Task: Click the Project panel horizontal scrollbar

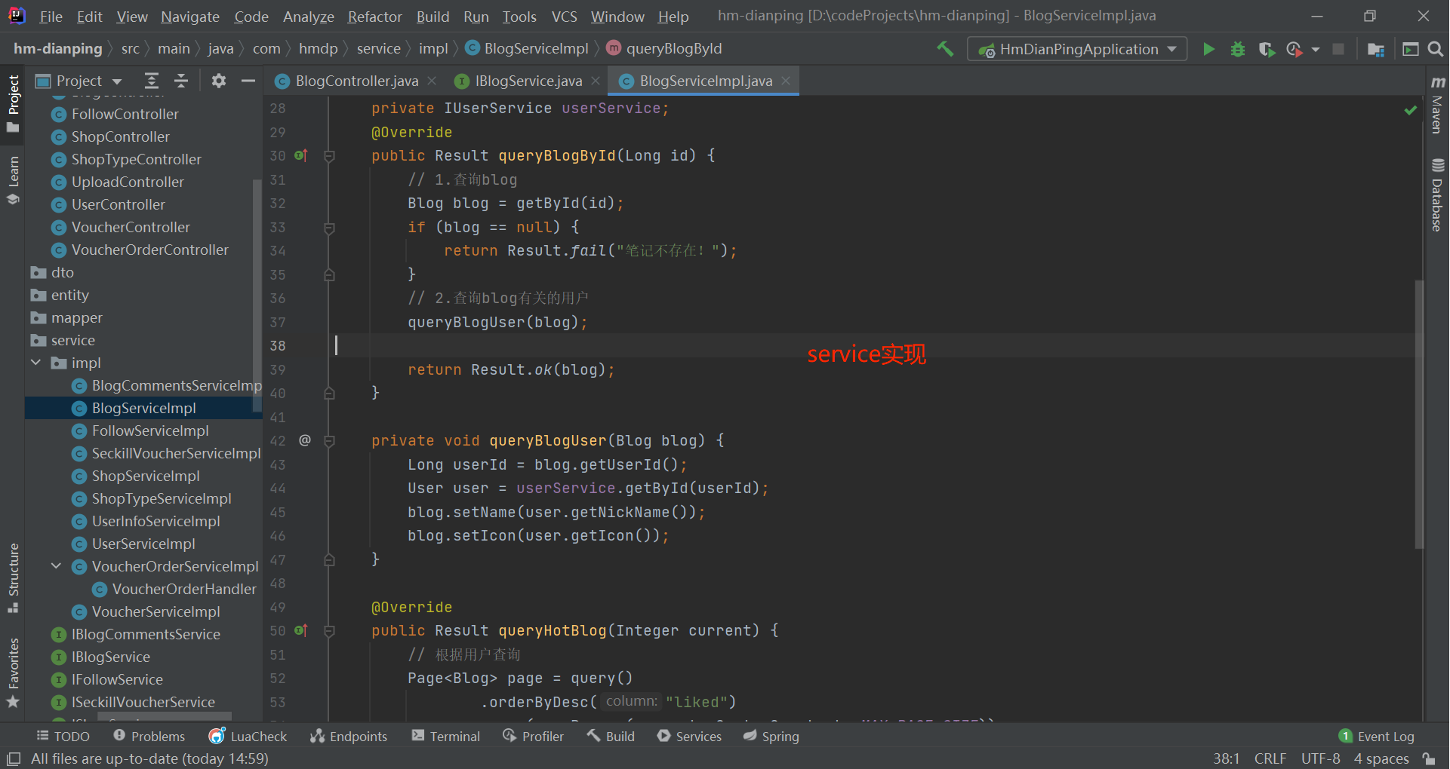Action: (165, 715)
